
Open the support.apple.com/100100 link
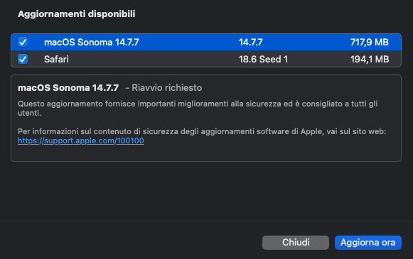[81, 140]
